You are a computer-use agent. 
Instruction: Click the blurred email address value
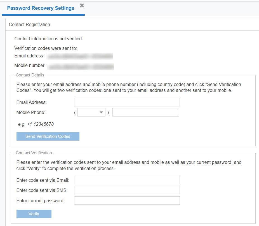coord(80,56)
